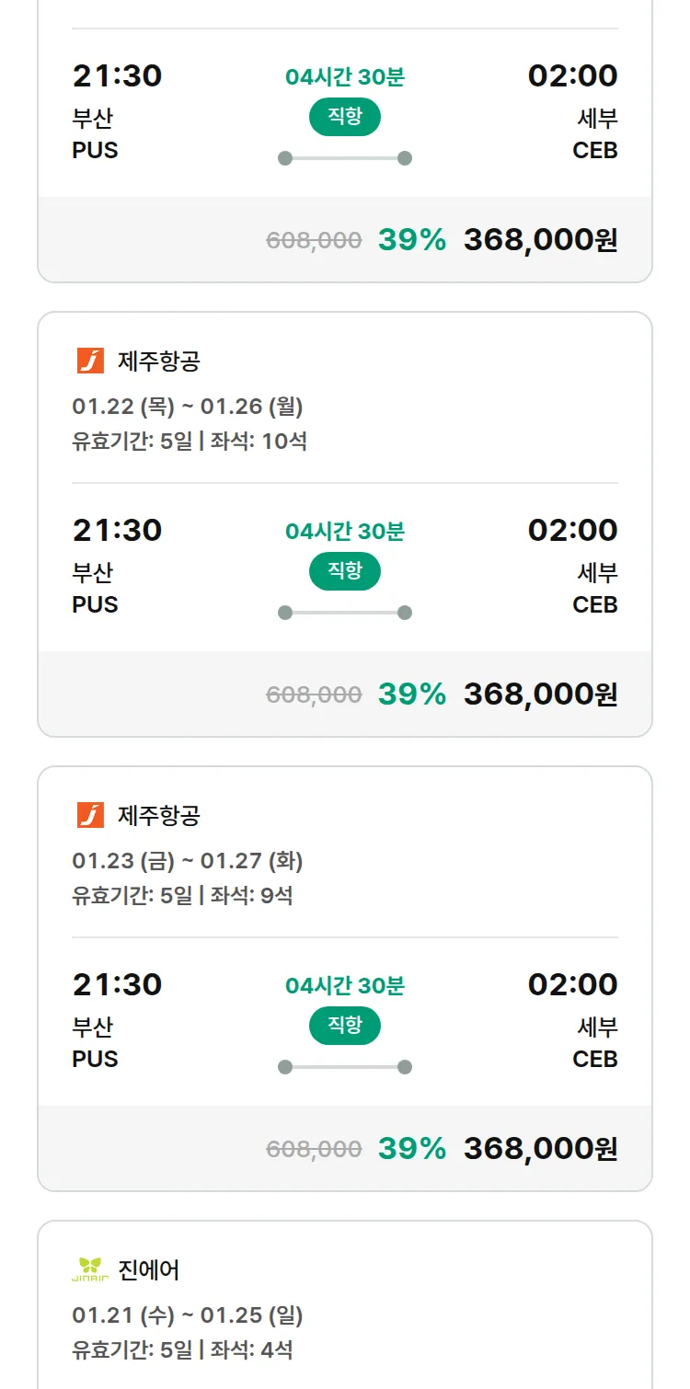Viewport: 690px width, 1389px height.
Task: Click the 01.23 (금) ~ 01.27 (화) date range
Action: click(188, 860)
